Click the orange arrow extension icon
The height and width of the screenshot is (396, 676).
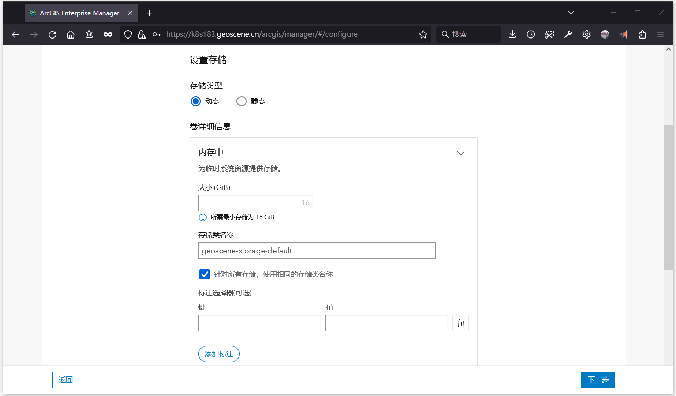(624, 34)
